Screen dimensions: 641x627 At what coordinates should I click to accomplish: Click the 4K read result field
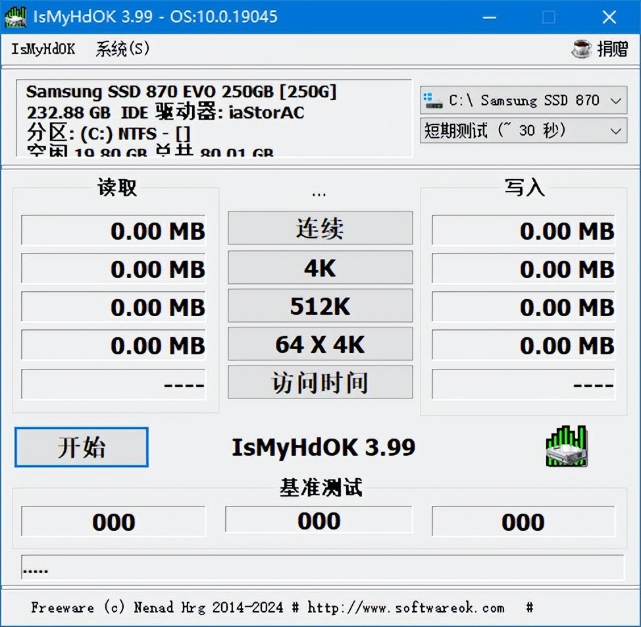click(114, 269)
